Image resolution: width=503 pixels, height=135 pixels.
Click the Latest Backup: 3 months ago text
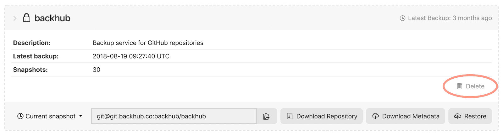(x=450, y=18)
